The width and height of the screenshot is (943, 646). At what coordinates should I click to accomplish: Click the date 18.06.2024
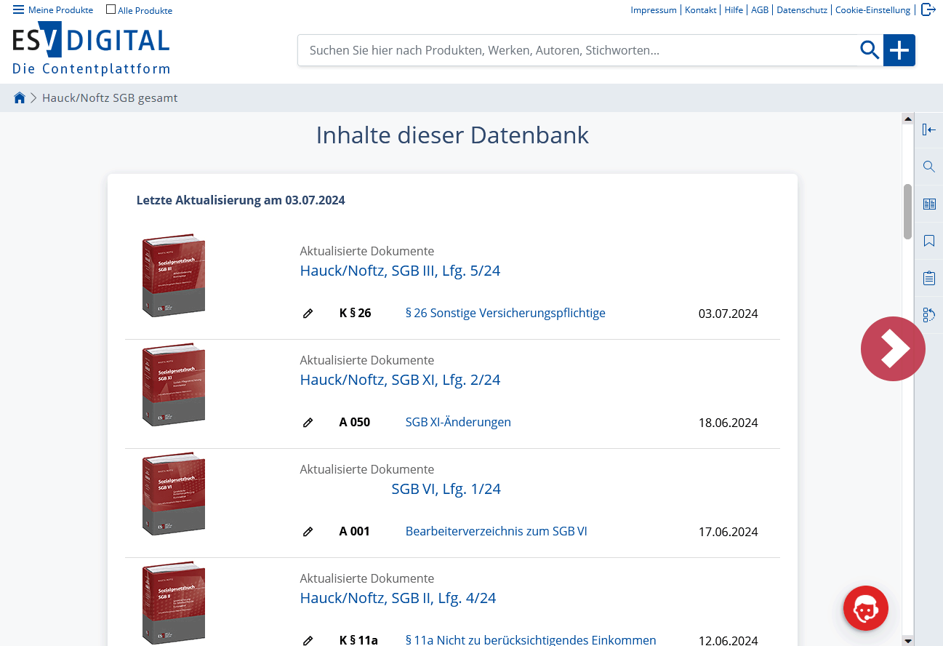pos(728,423)
